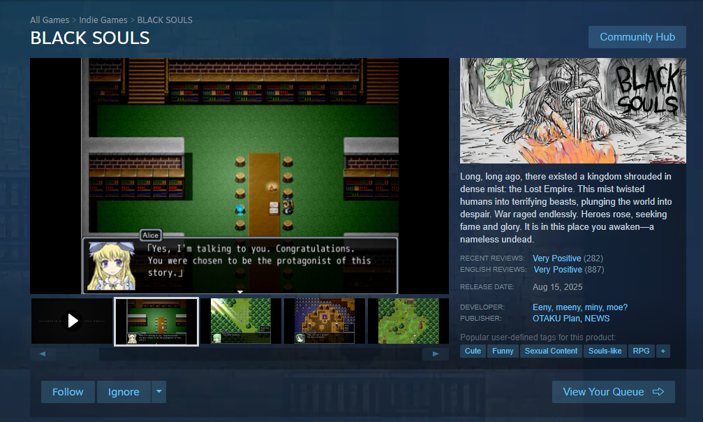Screen dimensions: 703x422
Task: Open the Ignore dropdown arrow
Action: (x=158, y=392)
